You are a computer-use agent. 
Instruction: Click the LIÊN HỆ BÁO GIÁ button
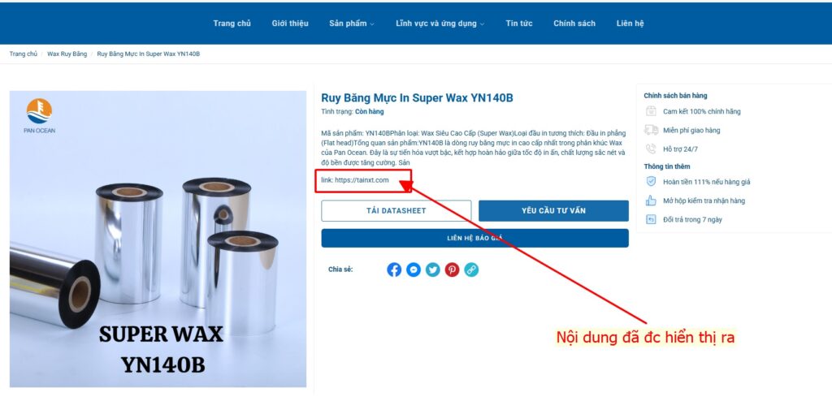[x=474, y=238]
